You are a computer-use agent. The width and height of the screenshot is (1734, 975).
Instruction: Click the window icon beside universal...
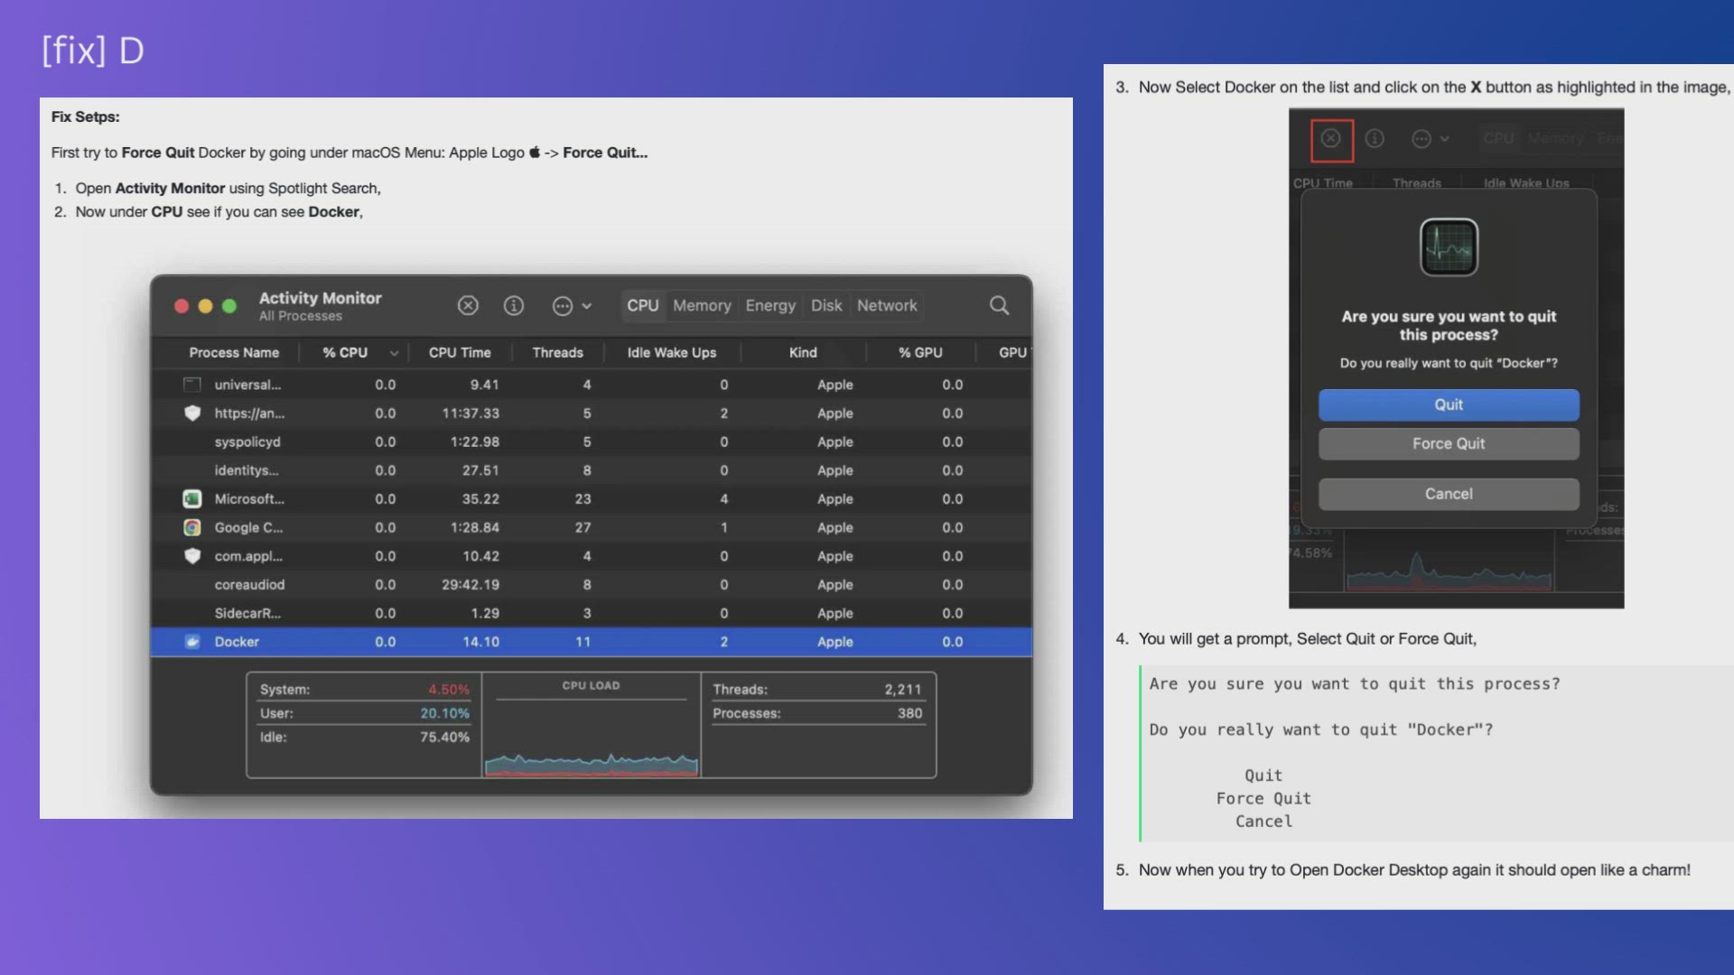point(192,385)
